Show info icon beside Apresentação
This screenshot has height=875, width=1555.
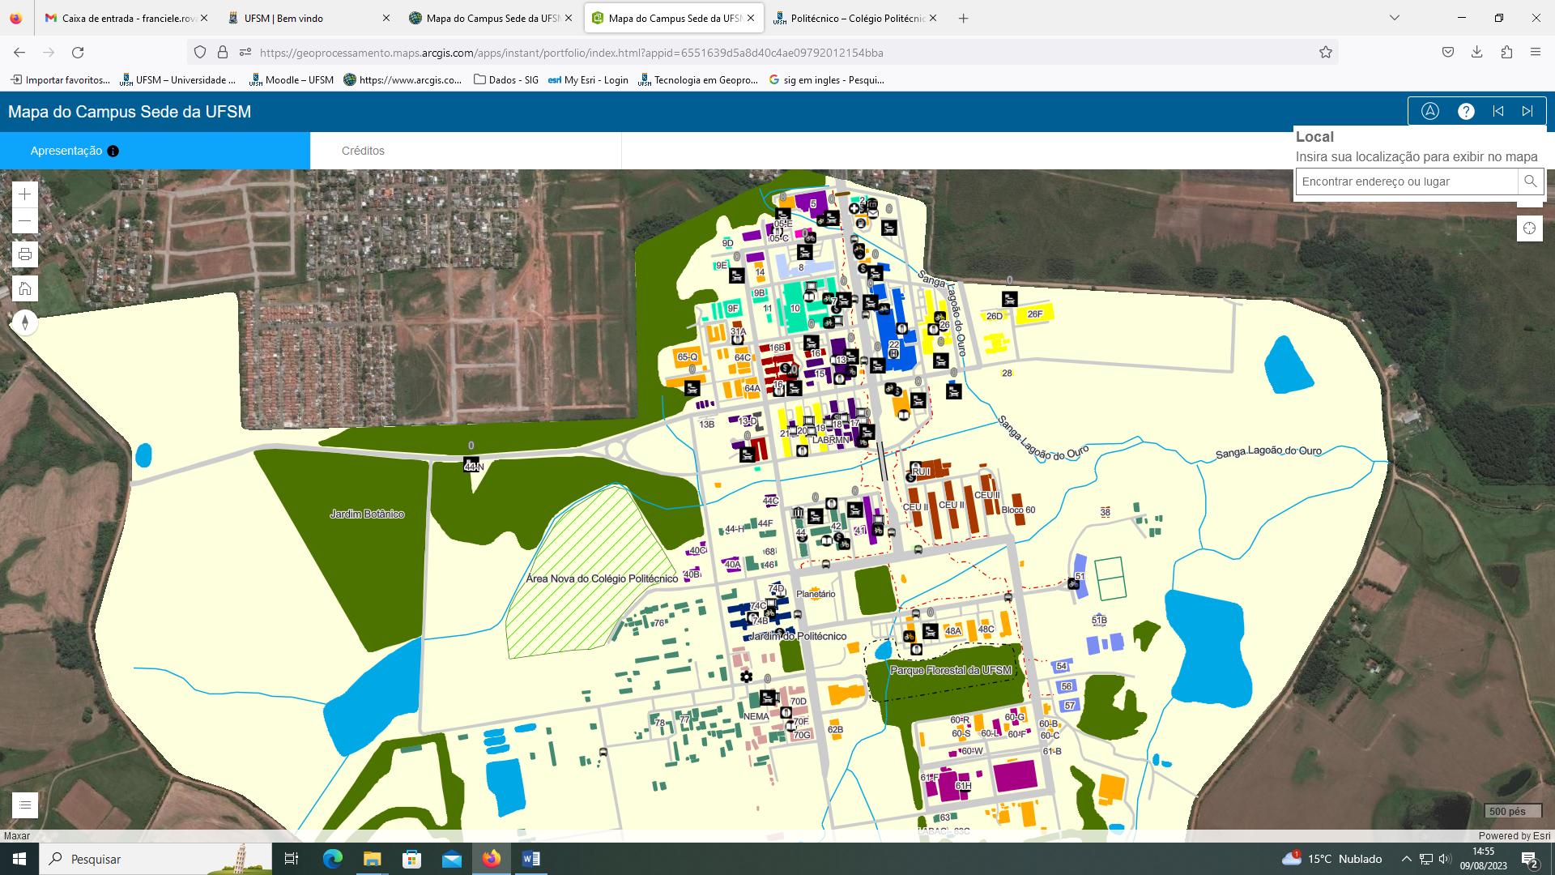[x=113, y=151]
